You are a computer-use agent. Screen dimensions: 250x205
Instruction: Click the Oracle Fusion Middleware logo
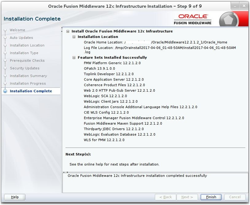click(193, 20)
